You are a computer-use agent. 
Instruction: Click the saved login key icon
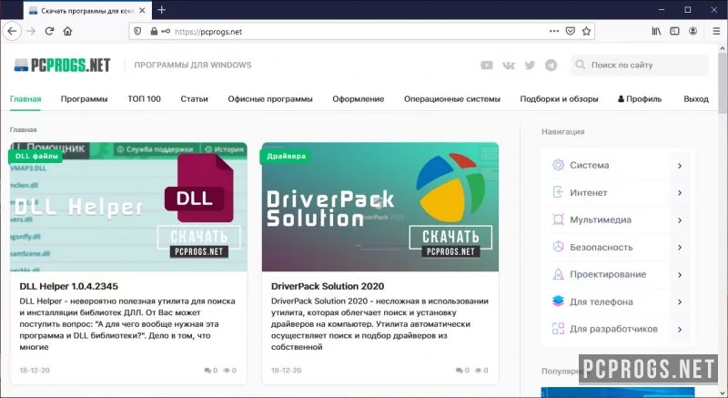pyautogui.click(x=166, y=31)
